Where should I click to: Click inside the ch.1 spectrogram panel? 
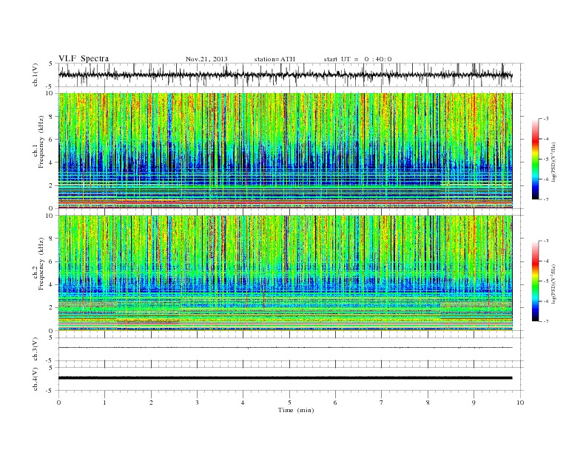click(x=286, y=151)
